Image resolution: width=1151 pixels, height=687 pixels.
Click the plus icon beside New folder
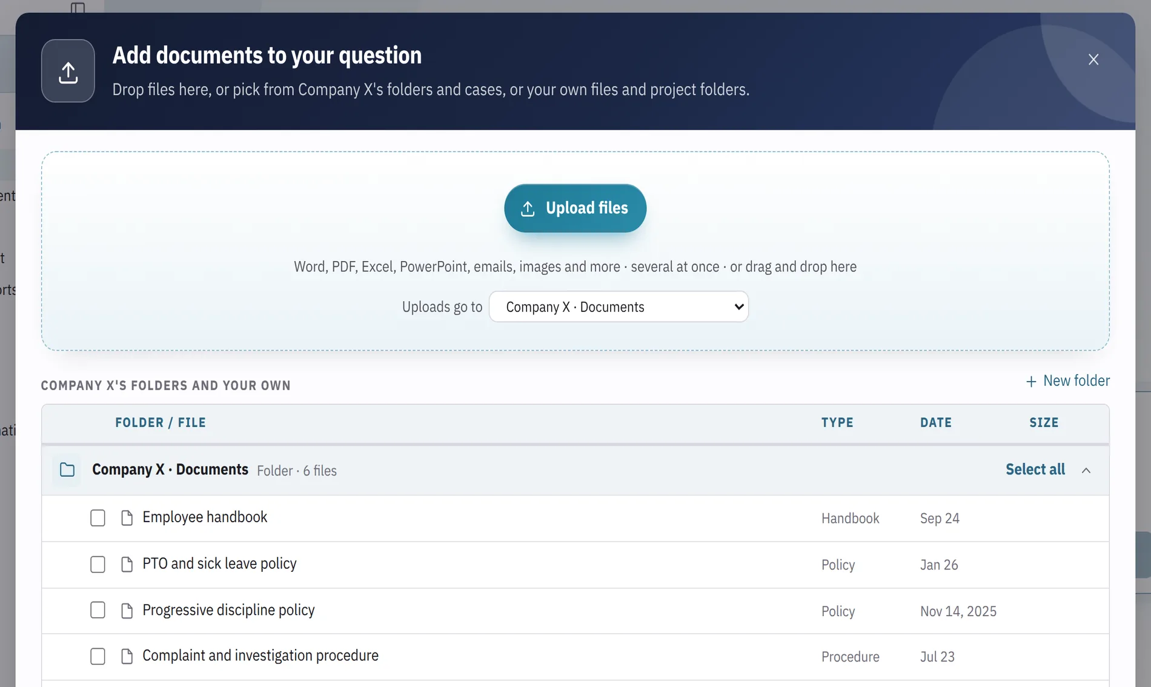coord(1031,382)
